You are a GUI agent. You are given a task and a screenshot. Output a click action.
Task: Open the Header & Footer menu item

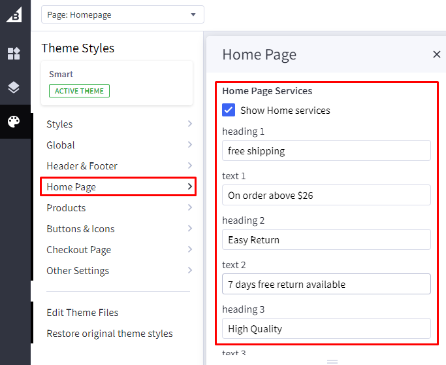[x=82, y=166]
